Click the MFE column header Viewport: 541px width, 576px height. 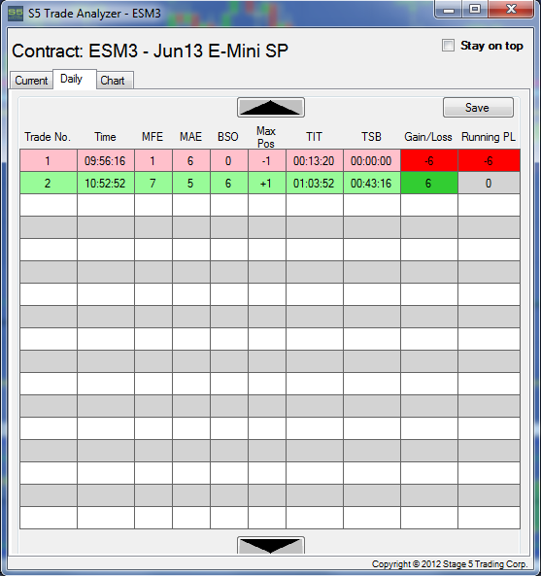point(152,137)
